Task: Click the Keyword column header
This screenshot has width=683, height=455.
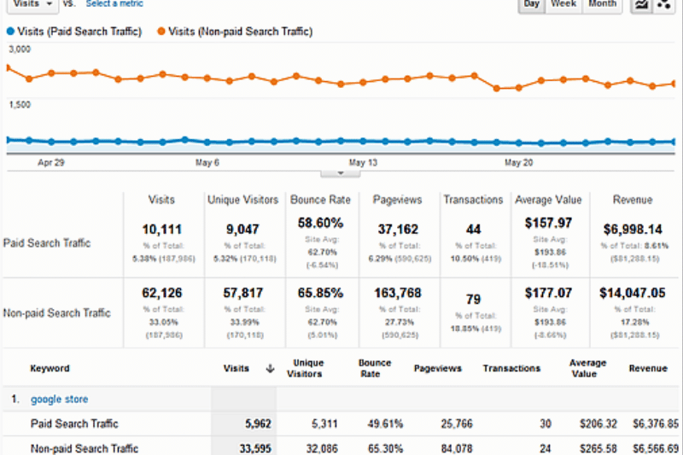Action: click(x=50, y=369)
